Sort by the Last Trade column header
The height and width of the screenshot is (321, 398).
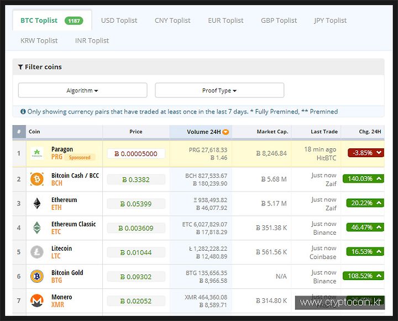pos(316,132)
